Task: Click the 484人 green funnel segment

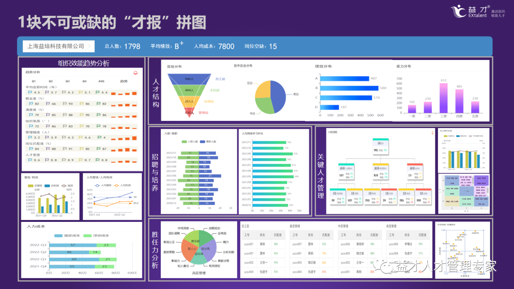Action: (x=189, y=90)
